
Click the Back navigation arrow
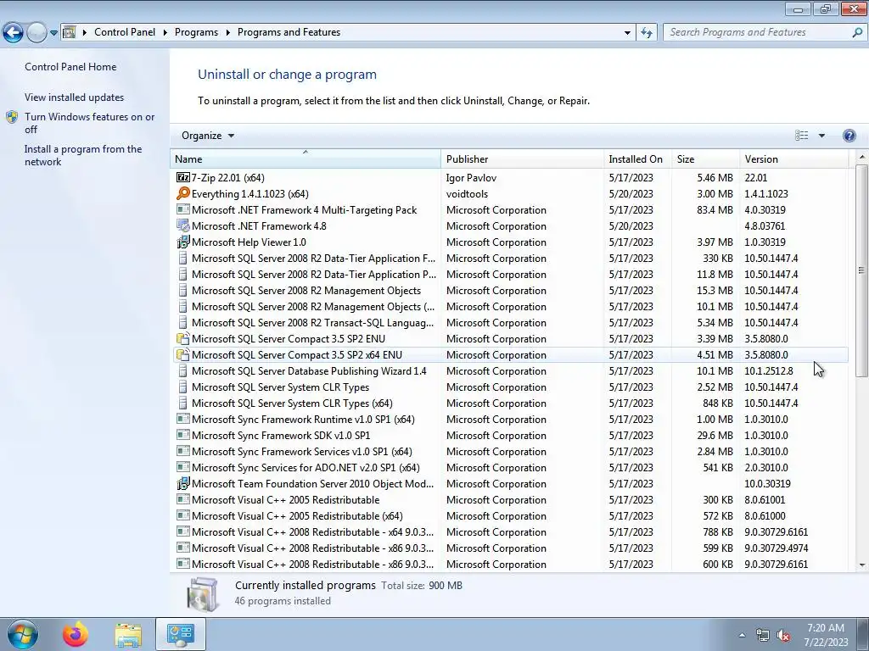click(x=14, y=33)
